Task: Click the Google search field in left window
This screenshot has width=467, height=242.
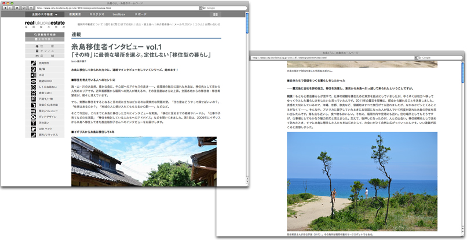Action: [x=224, y=8]
